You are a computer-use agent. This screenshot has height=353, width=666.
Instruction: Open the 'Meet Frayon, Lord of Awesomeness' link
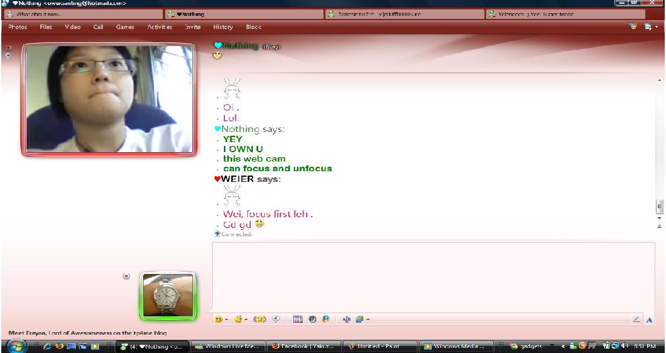(x=88, y=333)
